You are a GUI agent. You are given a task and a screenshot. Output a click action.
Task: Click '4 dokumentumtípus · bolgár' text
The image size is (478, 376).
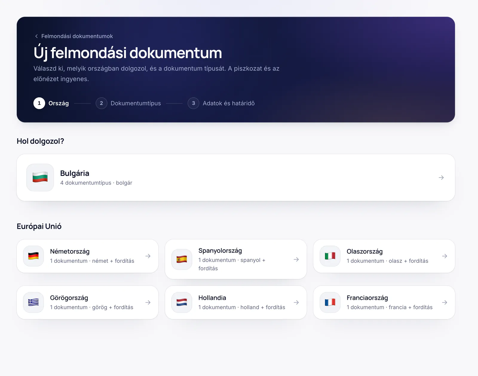(x=96, y=183)
